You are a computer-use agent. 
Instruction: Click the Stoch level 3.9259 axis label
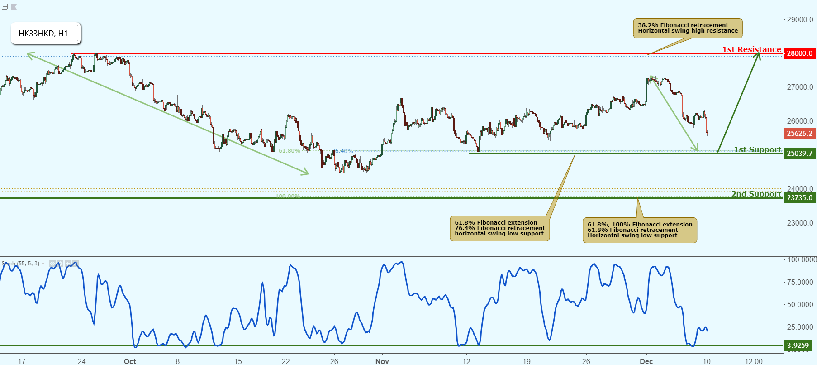798,346
